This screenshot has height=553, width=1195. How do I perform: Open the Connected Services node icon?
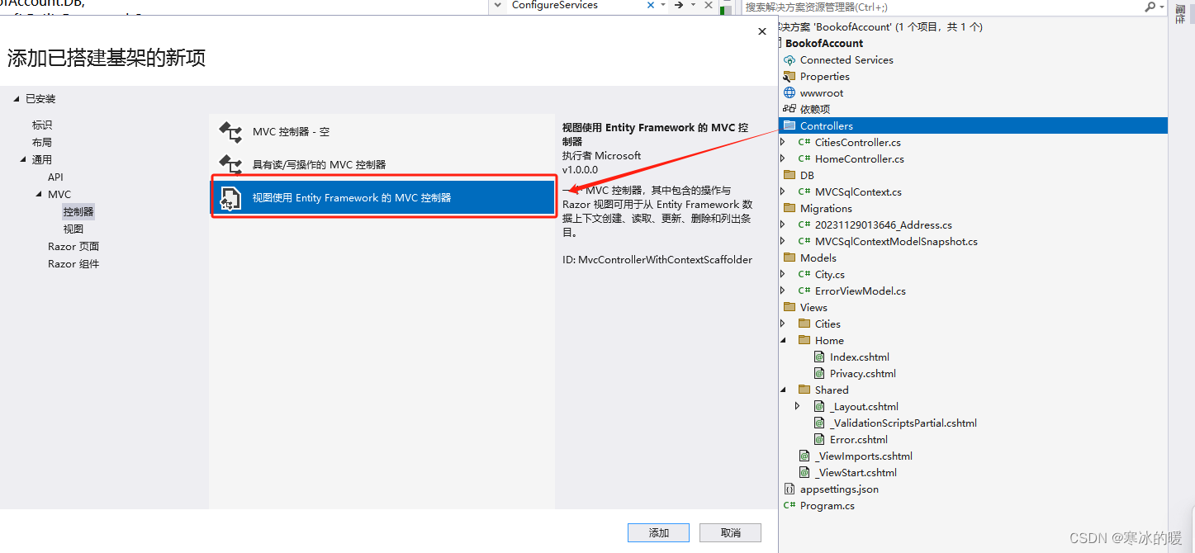(790, 60)
